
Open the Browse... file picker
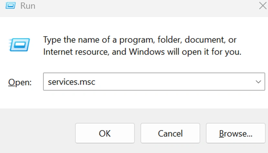(236, 133)
